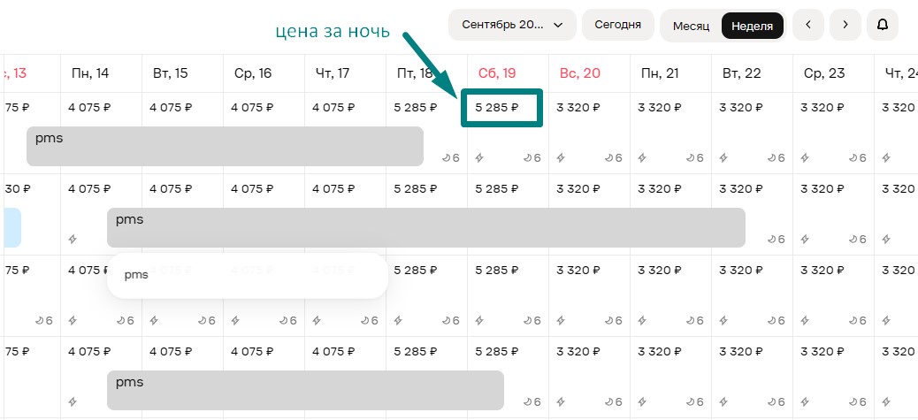Open the notifications bell icon
The height and width of the screenshot is (420, 918).
tap(883, 25)
